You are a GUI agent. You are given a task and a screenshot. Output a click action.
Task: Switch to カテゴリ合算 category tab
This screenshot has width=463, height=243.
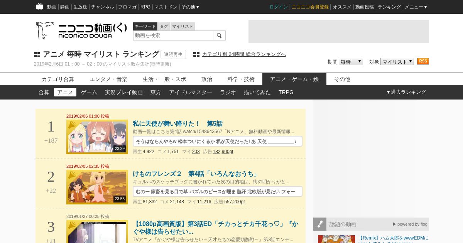point(58,79)
